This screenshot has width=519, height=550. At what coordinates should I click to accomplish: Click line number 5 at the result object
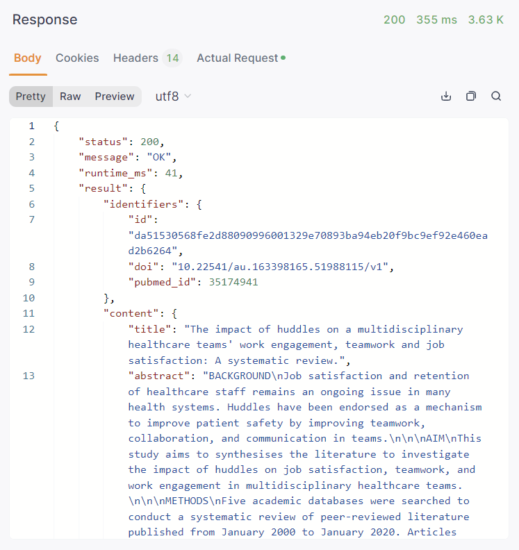tap(31, 188)
